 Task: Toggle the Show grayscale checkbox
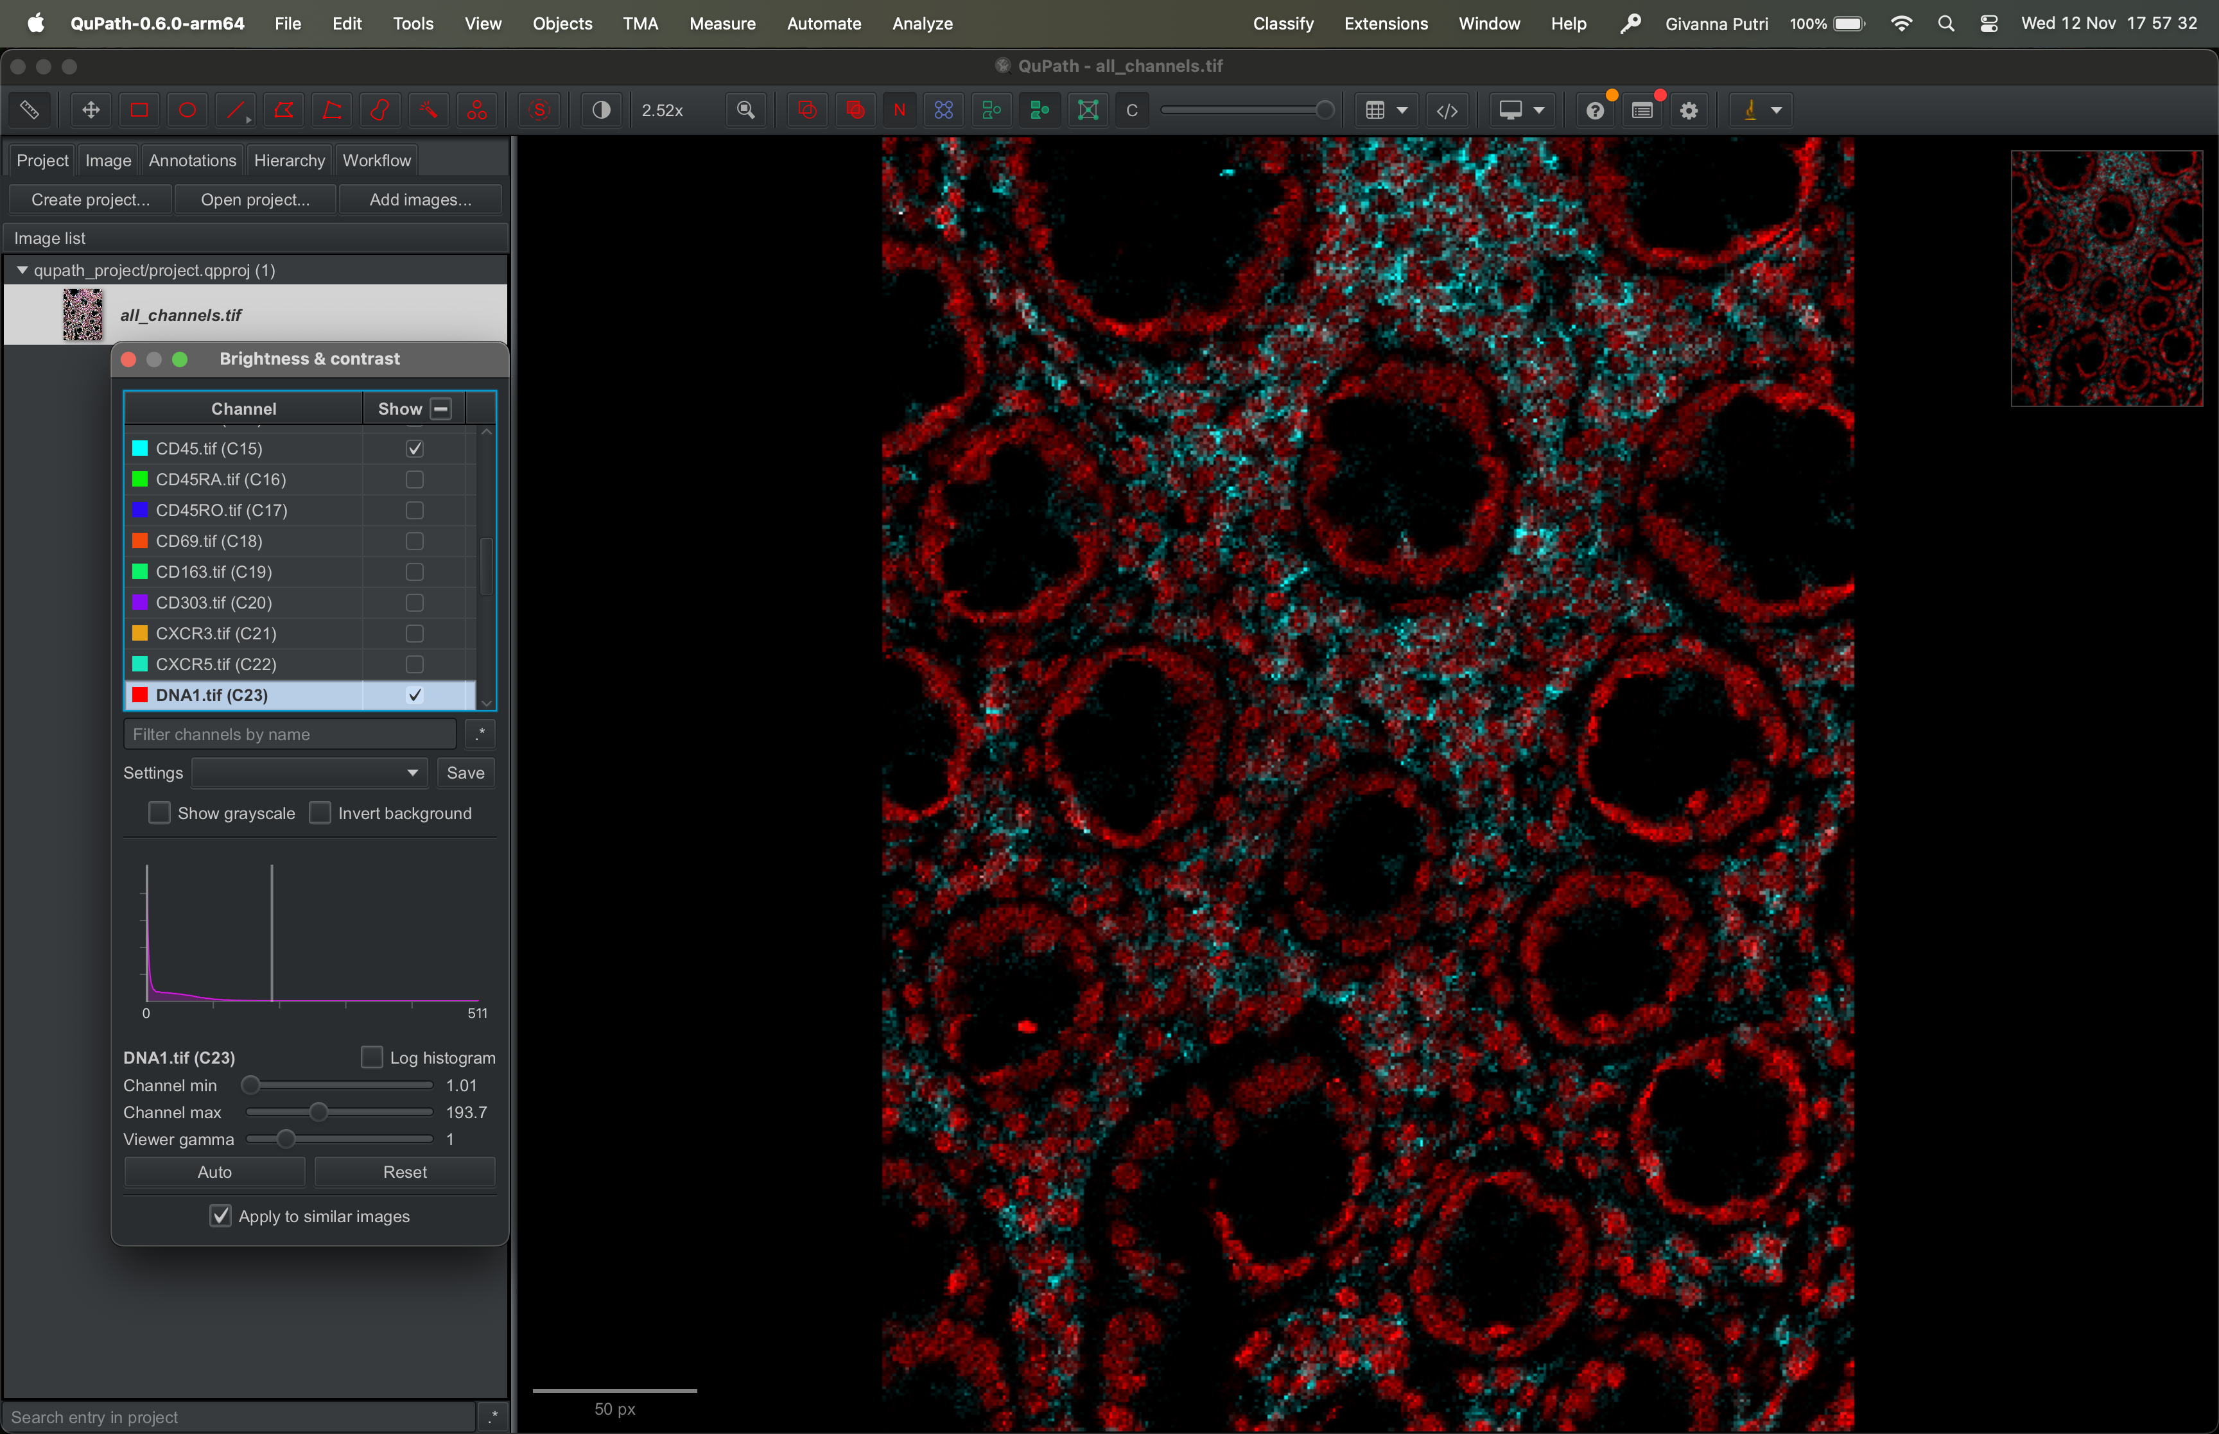pyautogui.click(x=160, y=813)
